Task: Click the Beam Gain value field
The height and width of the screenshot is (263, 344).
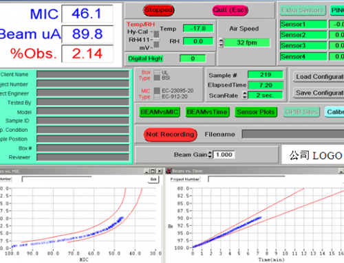Action: pos(224,155)
